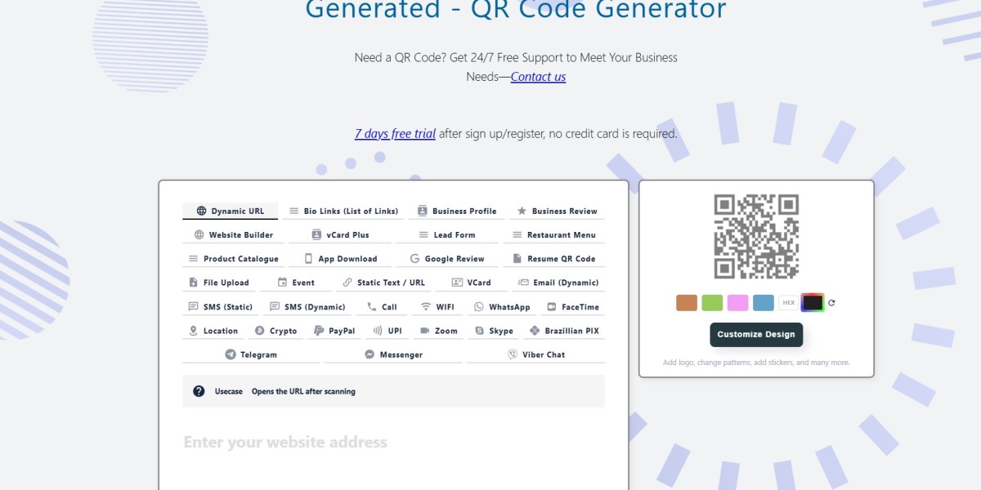
Task: Pick the green color swatch
Action: 712,303
